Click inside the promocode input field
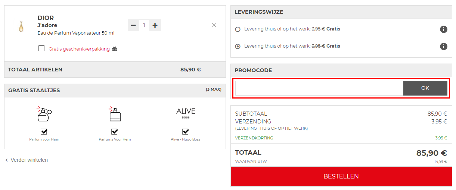The width and height of the screenshot is (456, 190). [319, 88]
